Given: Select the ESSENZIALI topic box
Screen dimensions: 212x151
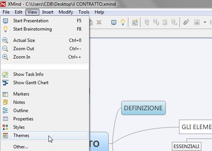Looking at the screenshot, I should (x=186, y=146).
